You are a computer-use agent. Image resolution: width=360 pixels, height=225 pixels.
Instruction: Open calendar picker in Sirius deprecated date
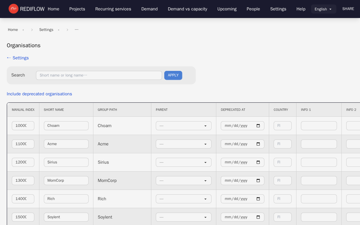pos(258,162)
